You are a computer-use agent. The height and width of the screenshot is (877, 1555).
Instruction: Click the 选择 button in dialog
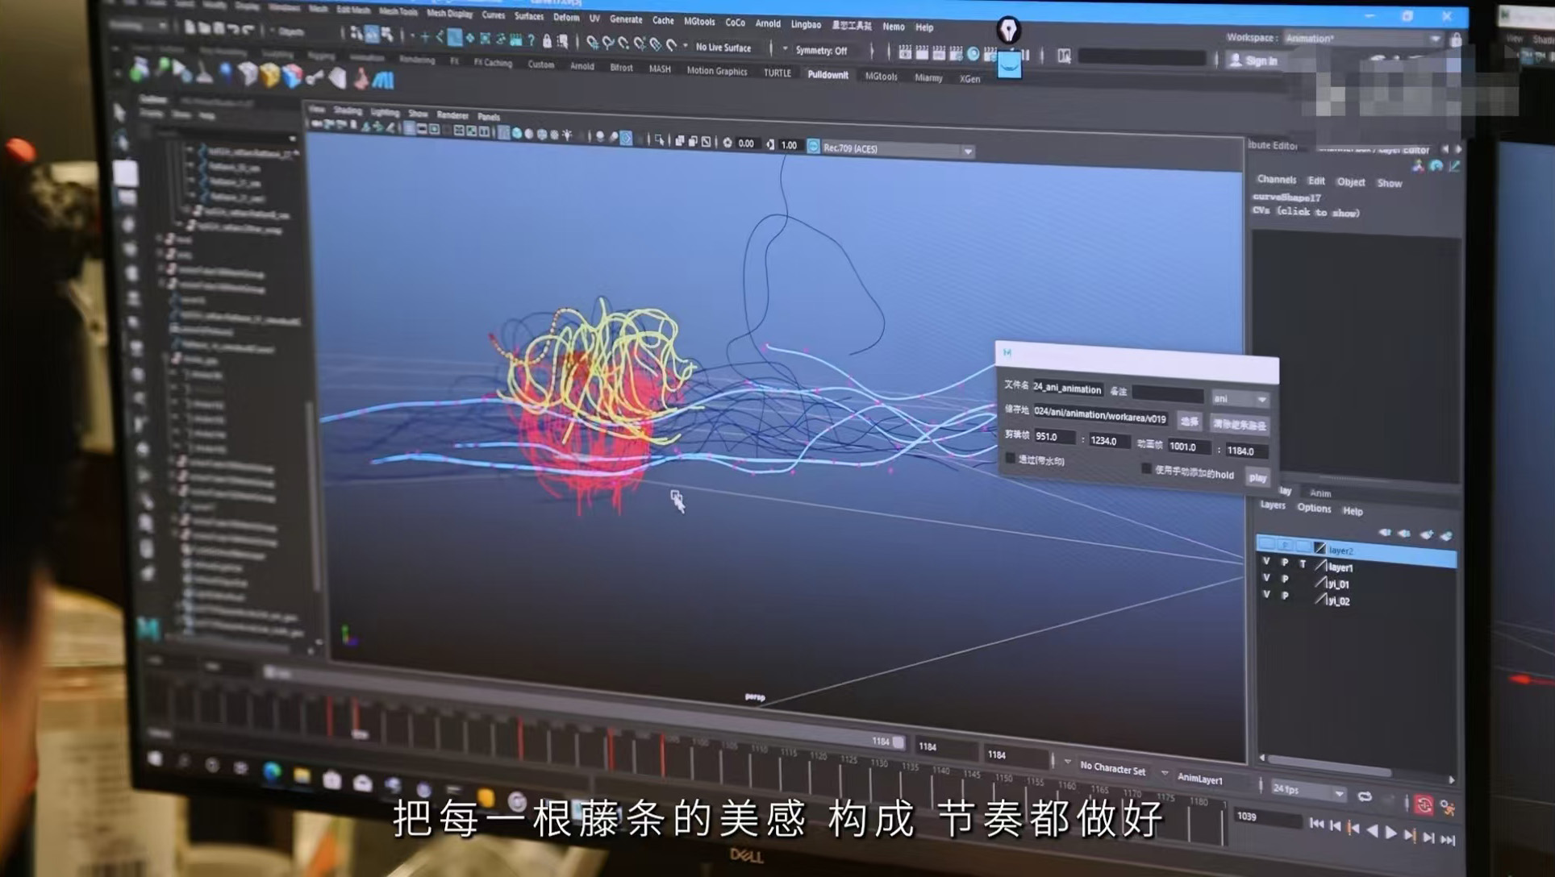(1189, 422)
